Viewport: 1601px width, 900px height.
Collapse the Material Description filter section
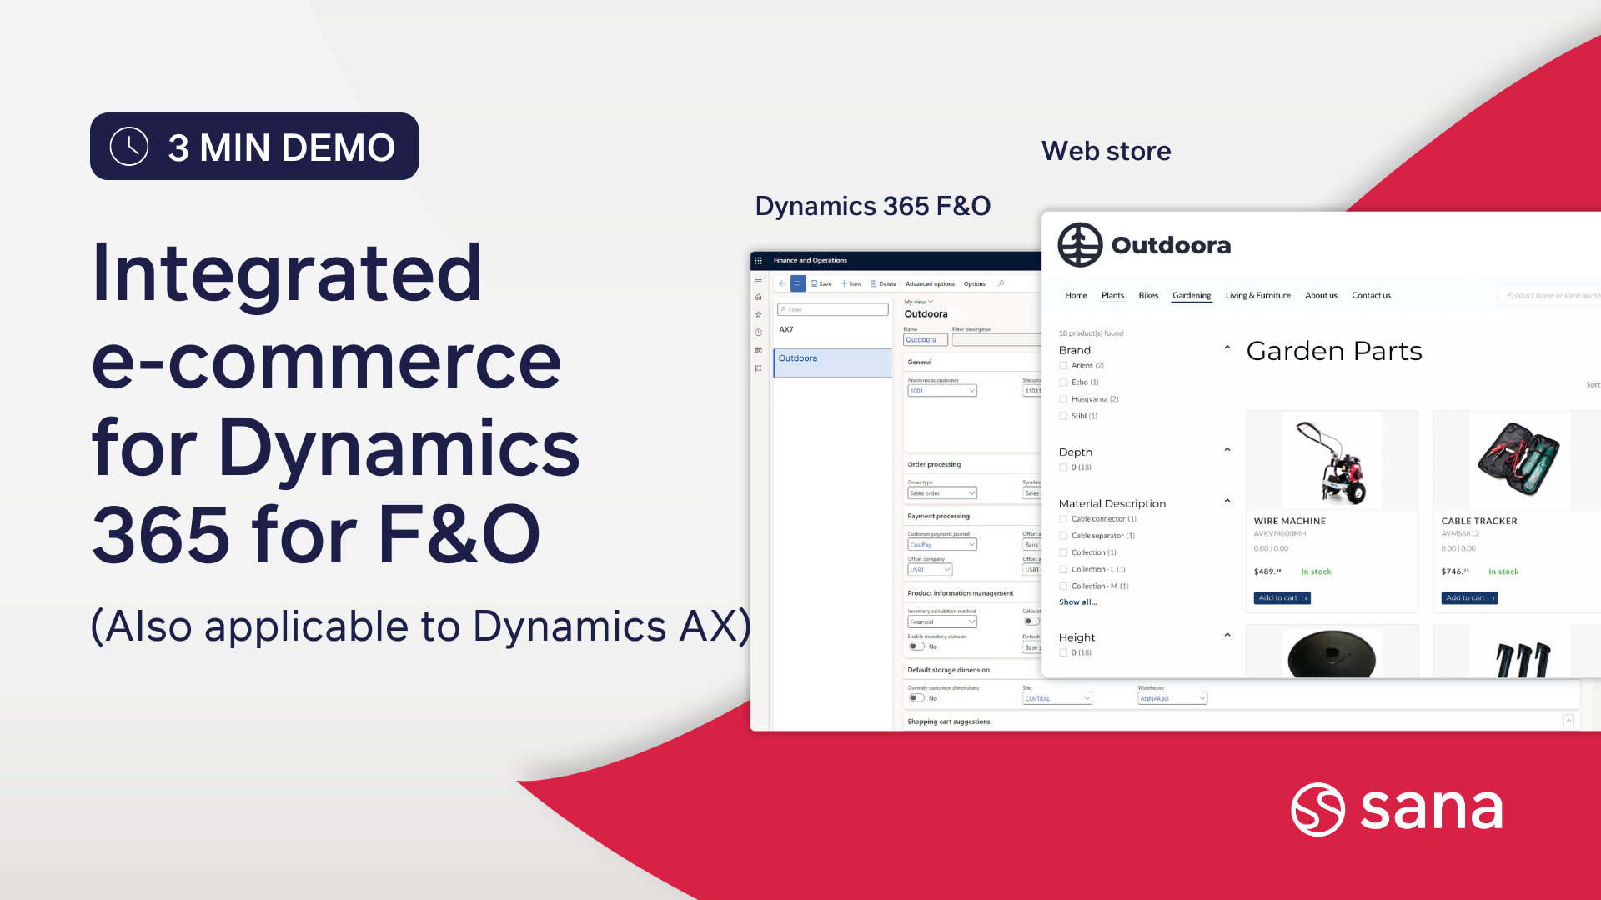pos(1227,501)
